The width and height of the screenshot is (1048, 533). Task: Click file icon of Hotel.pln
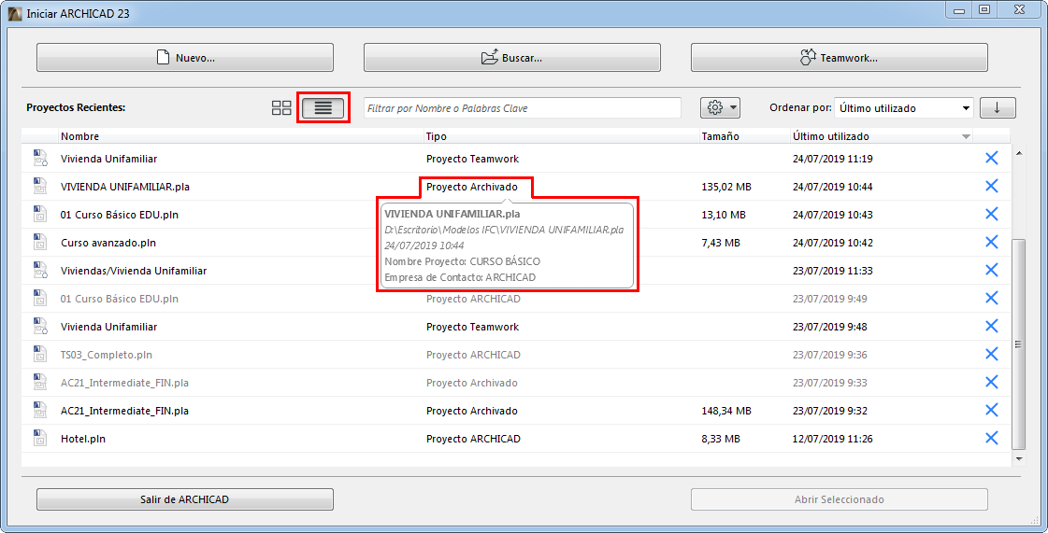[39, 439]
